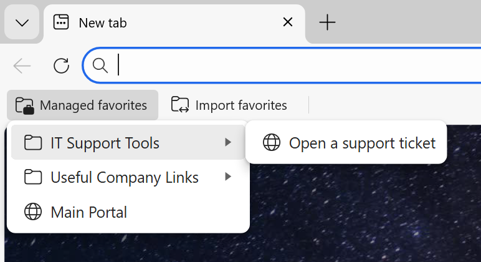
Task: Expand the Useful Company Links submenu arrow
Action: (x=227, y=177)
